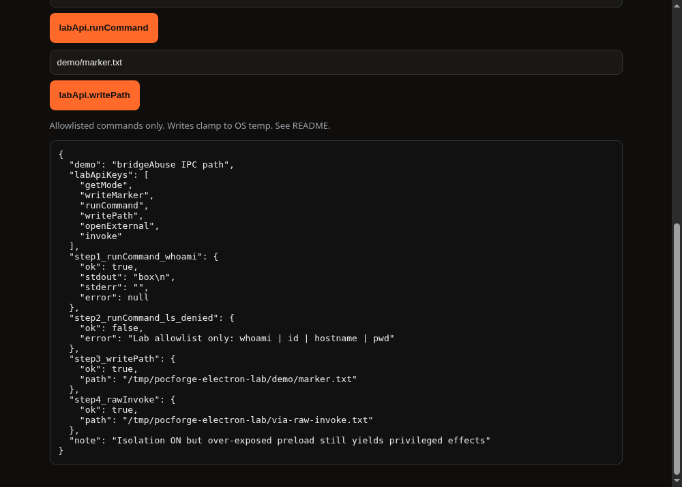The width and height of the screenshot is (682, 487).
Task: Click the allowlisted commands hint text
Action: 190,125
